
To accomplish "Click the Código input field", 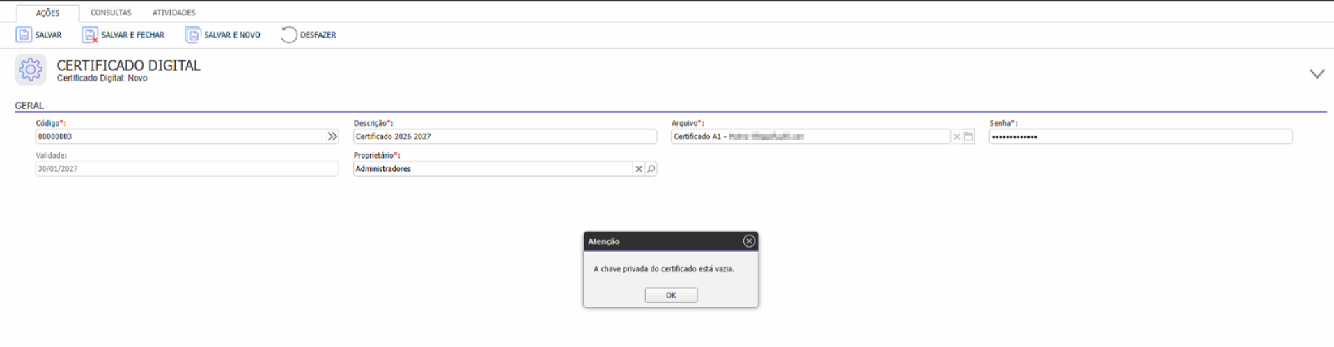I will [x=180, y=137].
